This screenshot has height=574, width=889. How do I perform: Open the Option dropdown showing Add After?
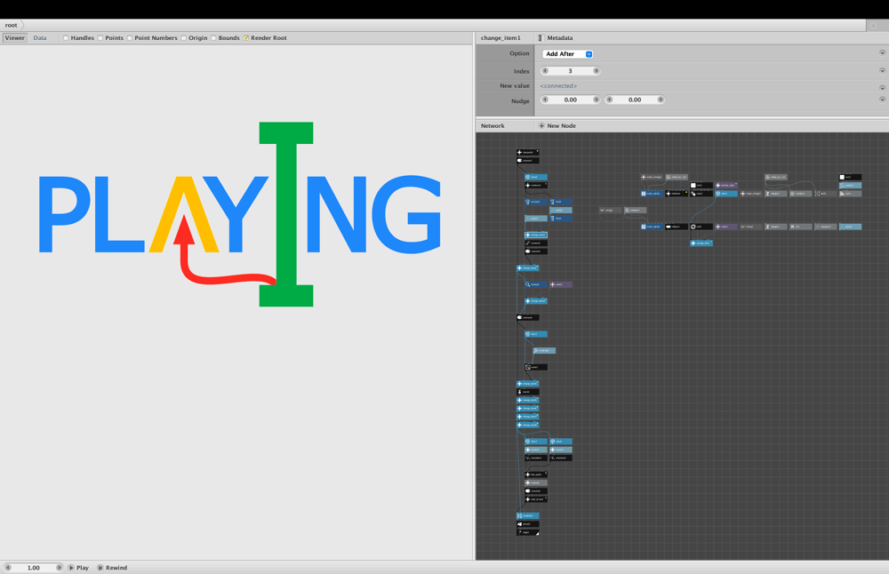click(x=568, y=54)
